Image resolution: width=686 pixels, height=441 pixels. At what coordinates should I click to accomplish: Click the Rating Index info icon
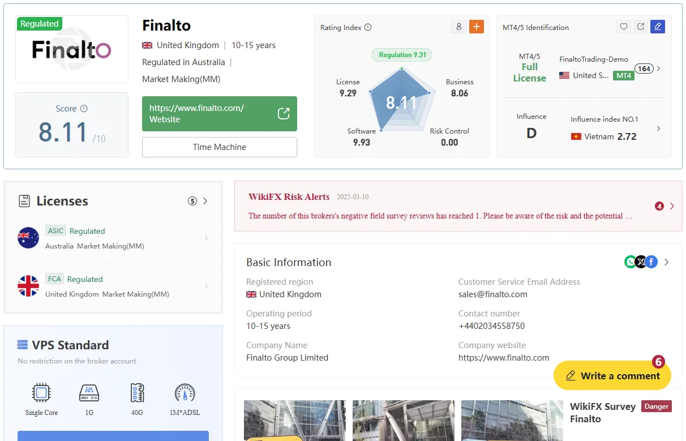point(368,27)
